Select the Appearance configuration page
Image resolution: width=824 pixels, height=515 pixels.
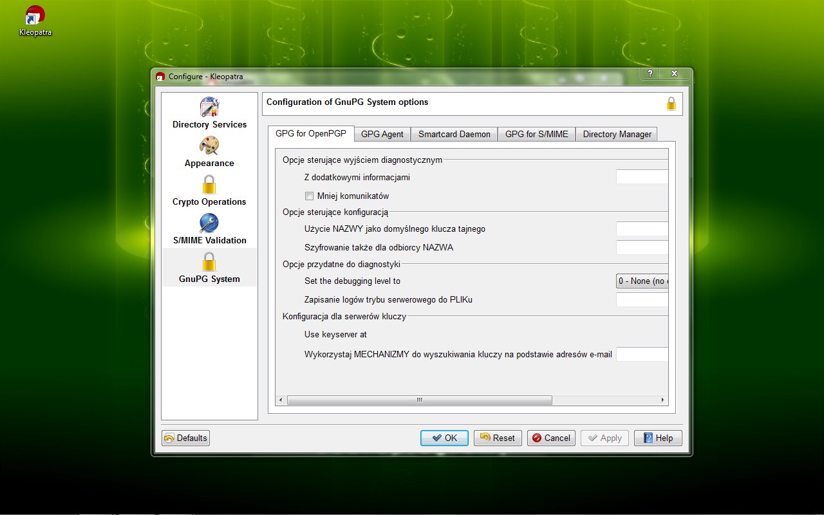209,153
